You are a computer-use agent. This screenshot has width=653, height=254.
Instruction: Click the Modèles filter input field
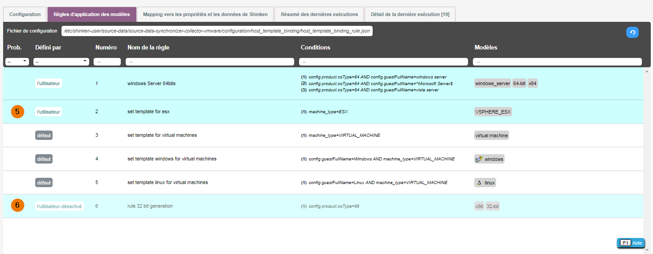click(x=557, y=62)
